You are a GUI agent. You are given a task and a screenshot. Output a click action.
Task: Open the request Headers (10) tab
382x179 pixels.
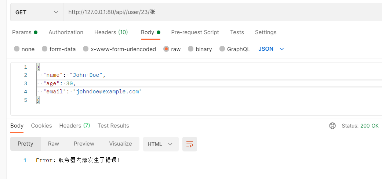point(111,32)
